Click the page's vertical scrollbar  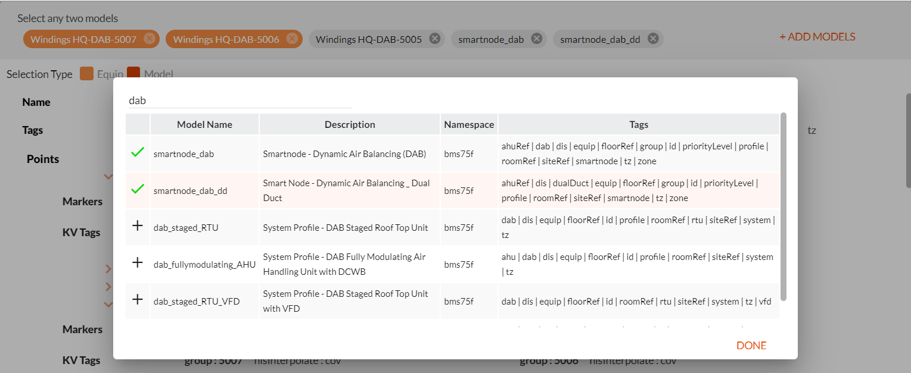pos(907,140)
